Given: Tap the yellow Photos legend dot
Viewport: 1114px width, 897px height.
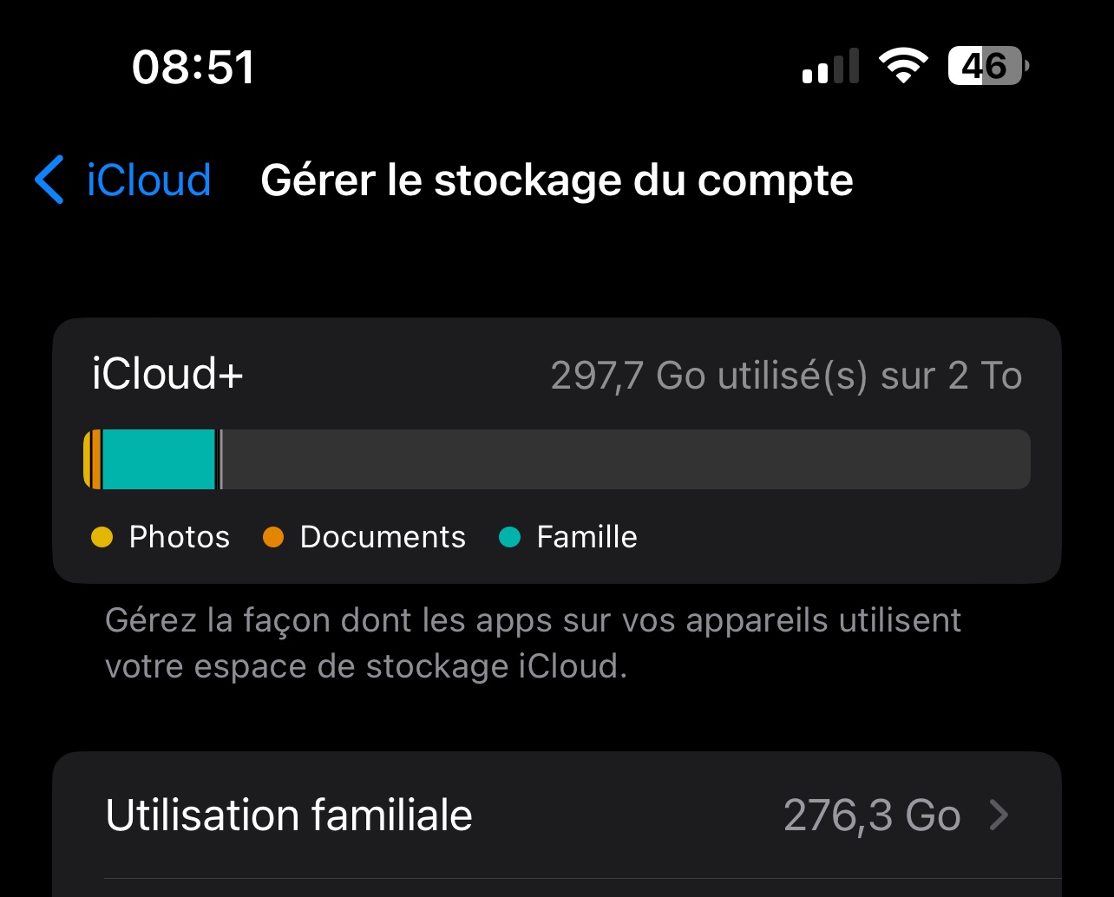Looking at the screenshot, I should coord(102,538).
